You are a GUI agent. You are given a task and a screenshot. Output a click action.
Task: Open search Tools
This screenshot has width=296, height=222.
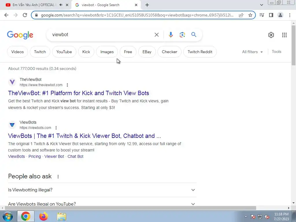(276, 51)
